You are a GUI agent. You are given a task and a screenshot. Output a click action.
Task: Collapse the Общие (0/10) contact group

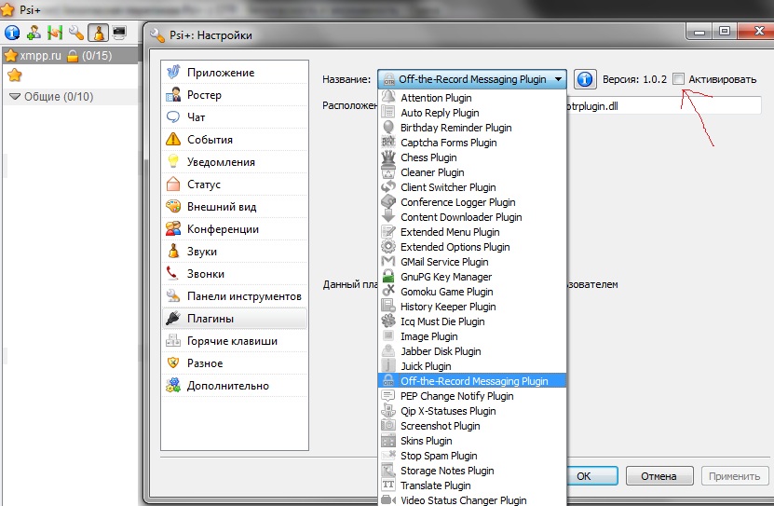[15, 96]
